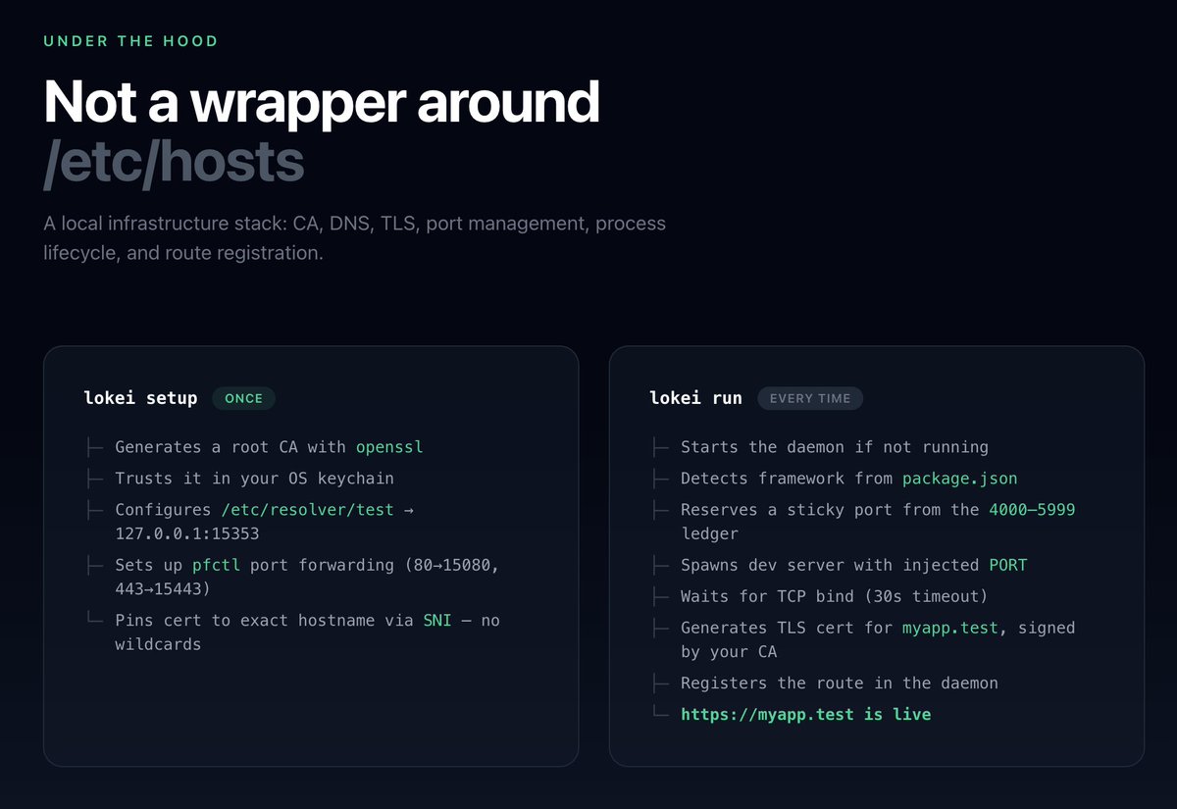1177x809 pixels.
Task: Click the gray '/etc/hosts' heading text
Action: (x=174, y=163)
